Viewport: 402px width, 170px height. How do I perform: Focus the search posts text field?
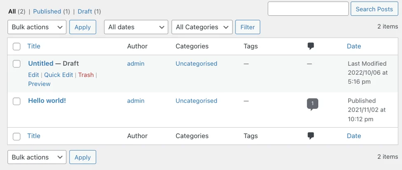[308, 9]
